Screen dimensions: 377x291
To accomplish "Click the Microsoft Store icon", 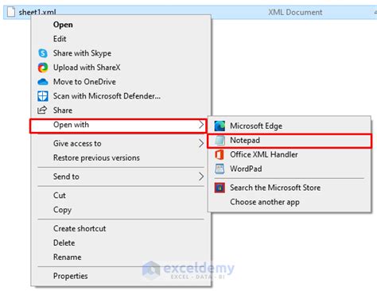I will tap(220, 188).
